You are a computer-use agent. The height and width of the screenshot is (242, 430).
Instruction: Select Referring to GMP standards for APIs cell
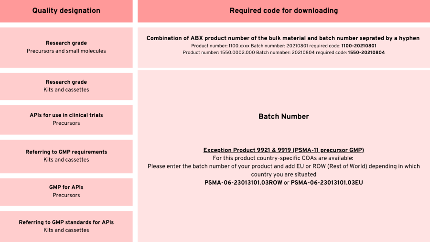[66, 226]
